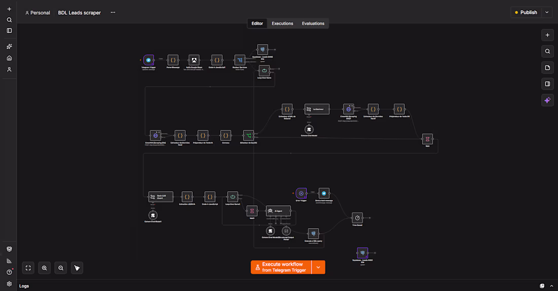Viewport: 558px width, 291px height.
Task: Click the Personal project link
Action: [x=38, y=13]
